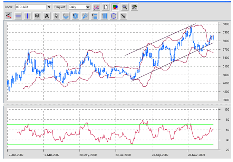The height and width of the screenshot is (162, 233).
Task: Select the Fibonacci horizontal retracement tool
Action: pos(94,16)
